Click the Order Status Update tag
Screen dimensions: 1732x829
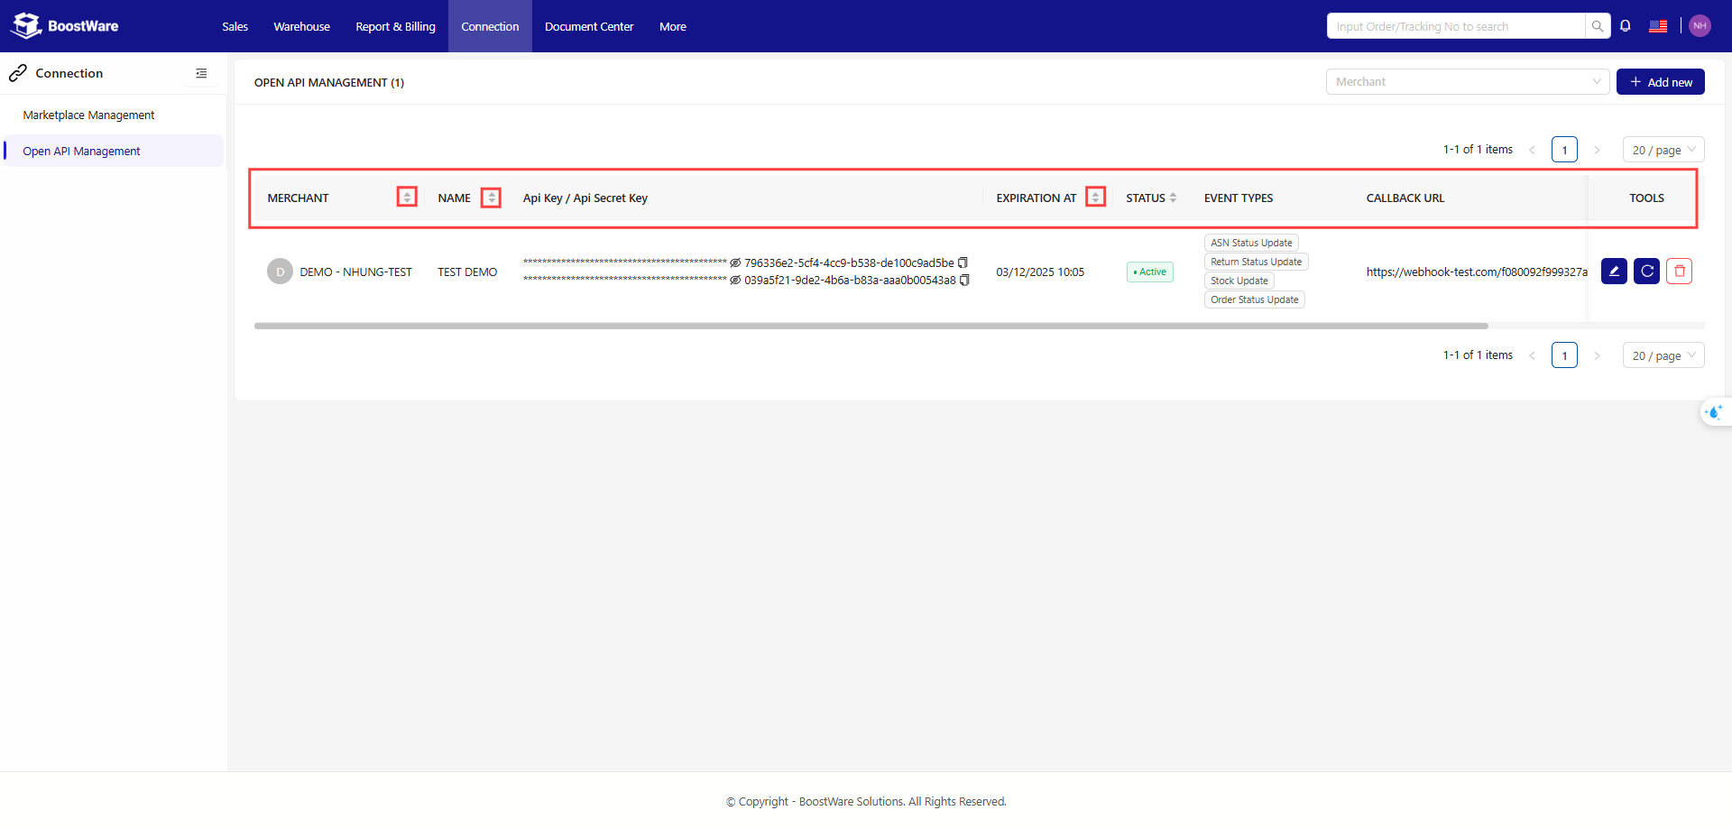1254,299
